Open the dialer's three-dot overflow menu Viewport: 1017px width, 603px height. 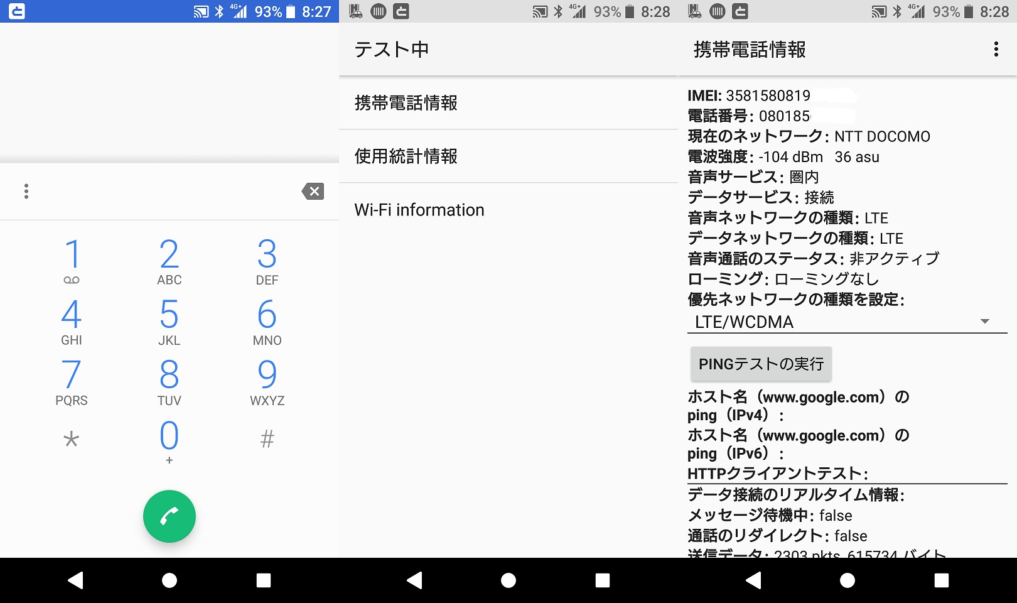point(26,192)
